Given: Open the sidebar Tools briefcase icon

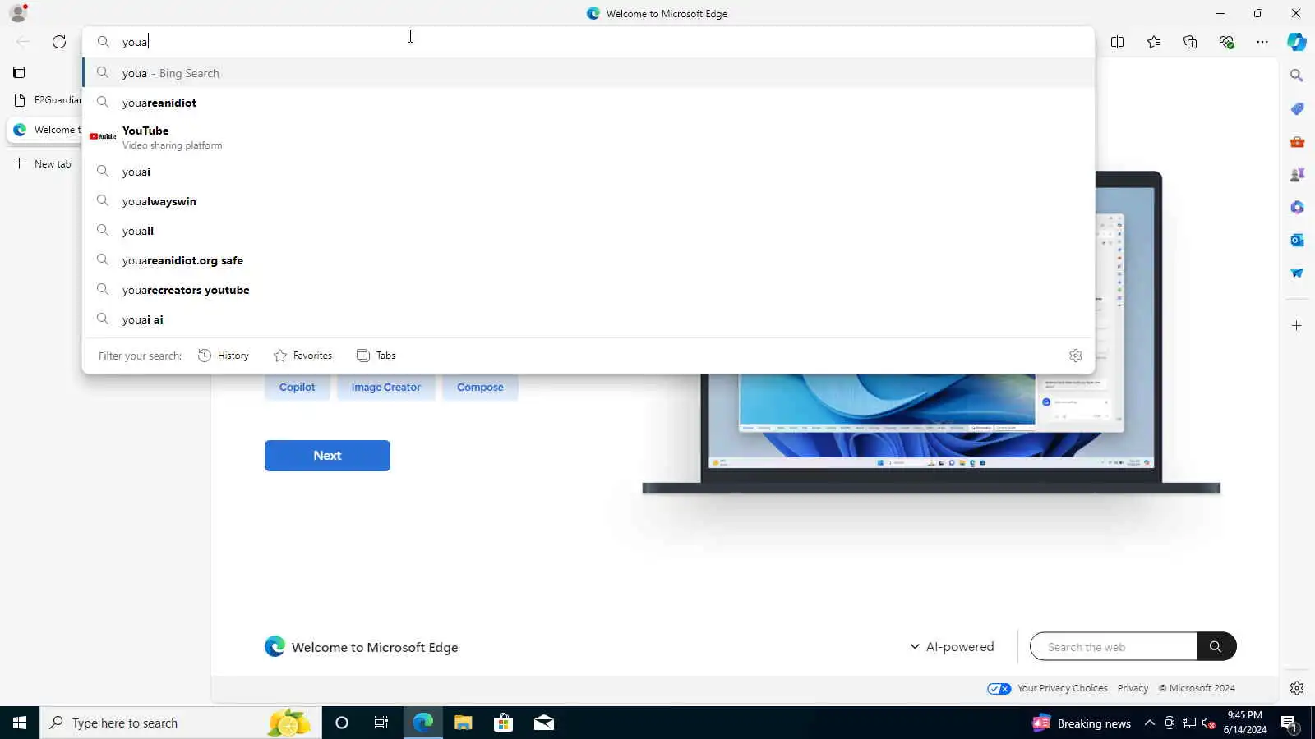Looking at the screenshot, I should pyautogui.click(x=1297, y=141).
